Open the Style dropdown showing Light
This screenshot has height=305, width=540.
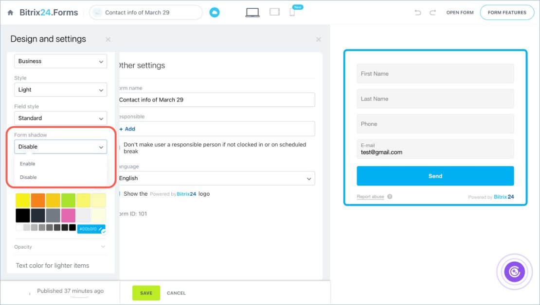(61, 90)
